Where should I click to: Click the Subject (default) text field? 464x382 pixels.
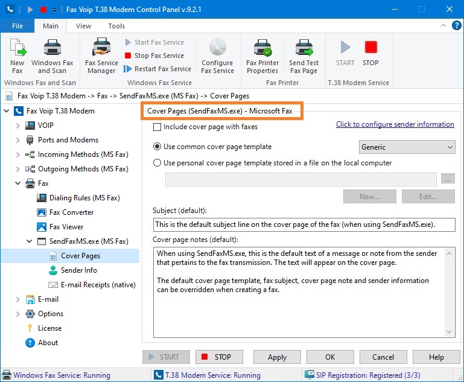pyautogui.click(x=304, y=225)
